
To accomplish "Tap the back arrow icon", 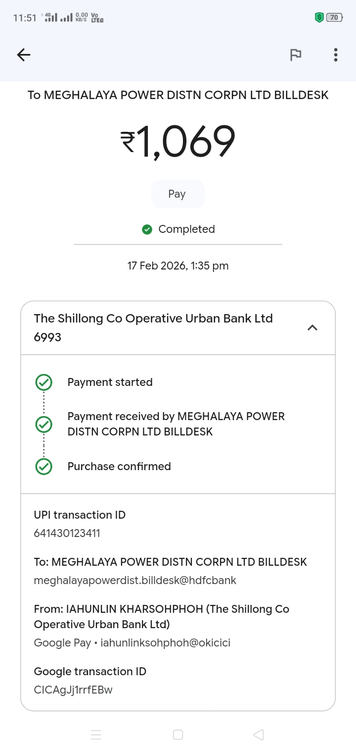I will pos(24,55).
